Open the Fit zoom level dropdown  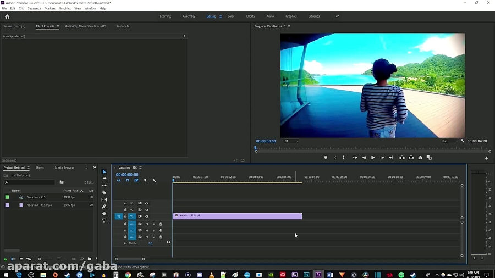click(291, 141)
